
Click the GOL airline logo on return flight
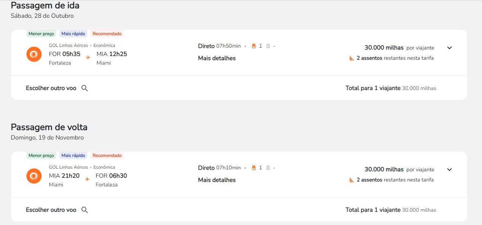pos(34,176)
